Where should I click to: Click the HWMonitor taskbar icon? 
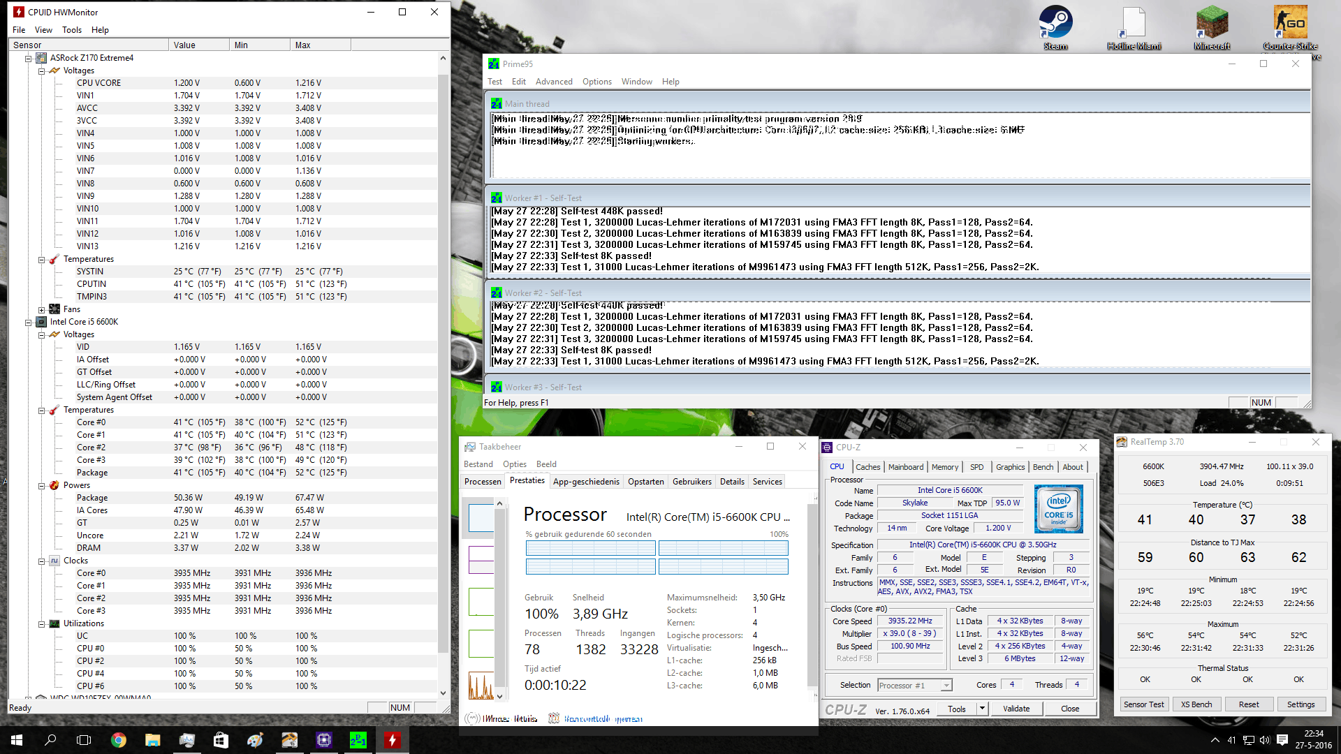[392, 740]
